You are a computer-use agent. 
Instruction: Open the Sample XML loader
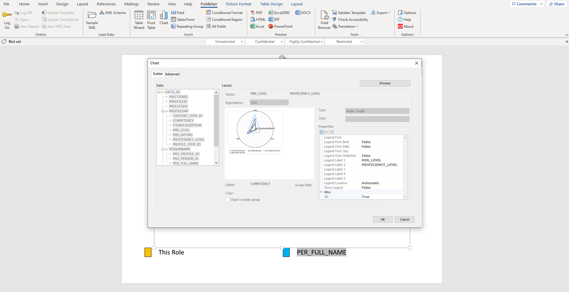(92, 20)
